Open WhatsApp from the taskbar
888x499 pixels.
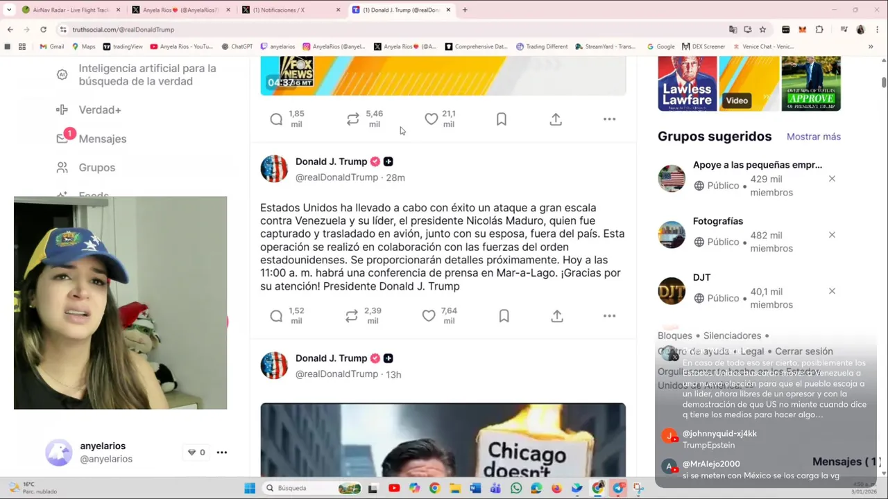coord(516,488)
